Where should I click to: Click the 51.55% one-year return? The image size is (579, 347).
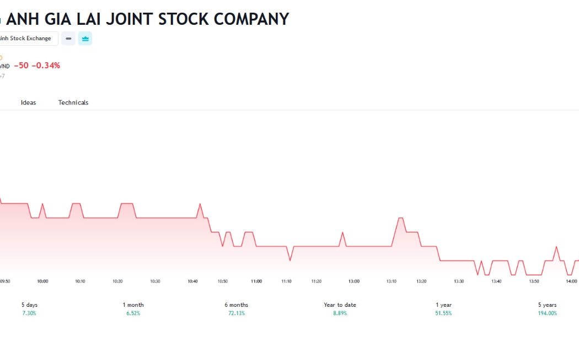[443, 313]
